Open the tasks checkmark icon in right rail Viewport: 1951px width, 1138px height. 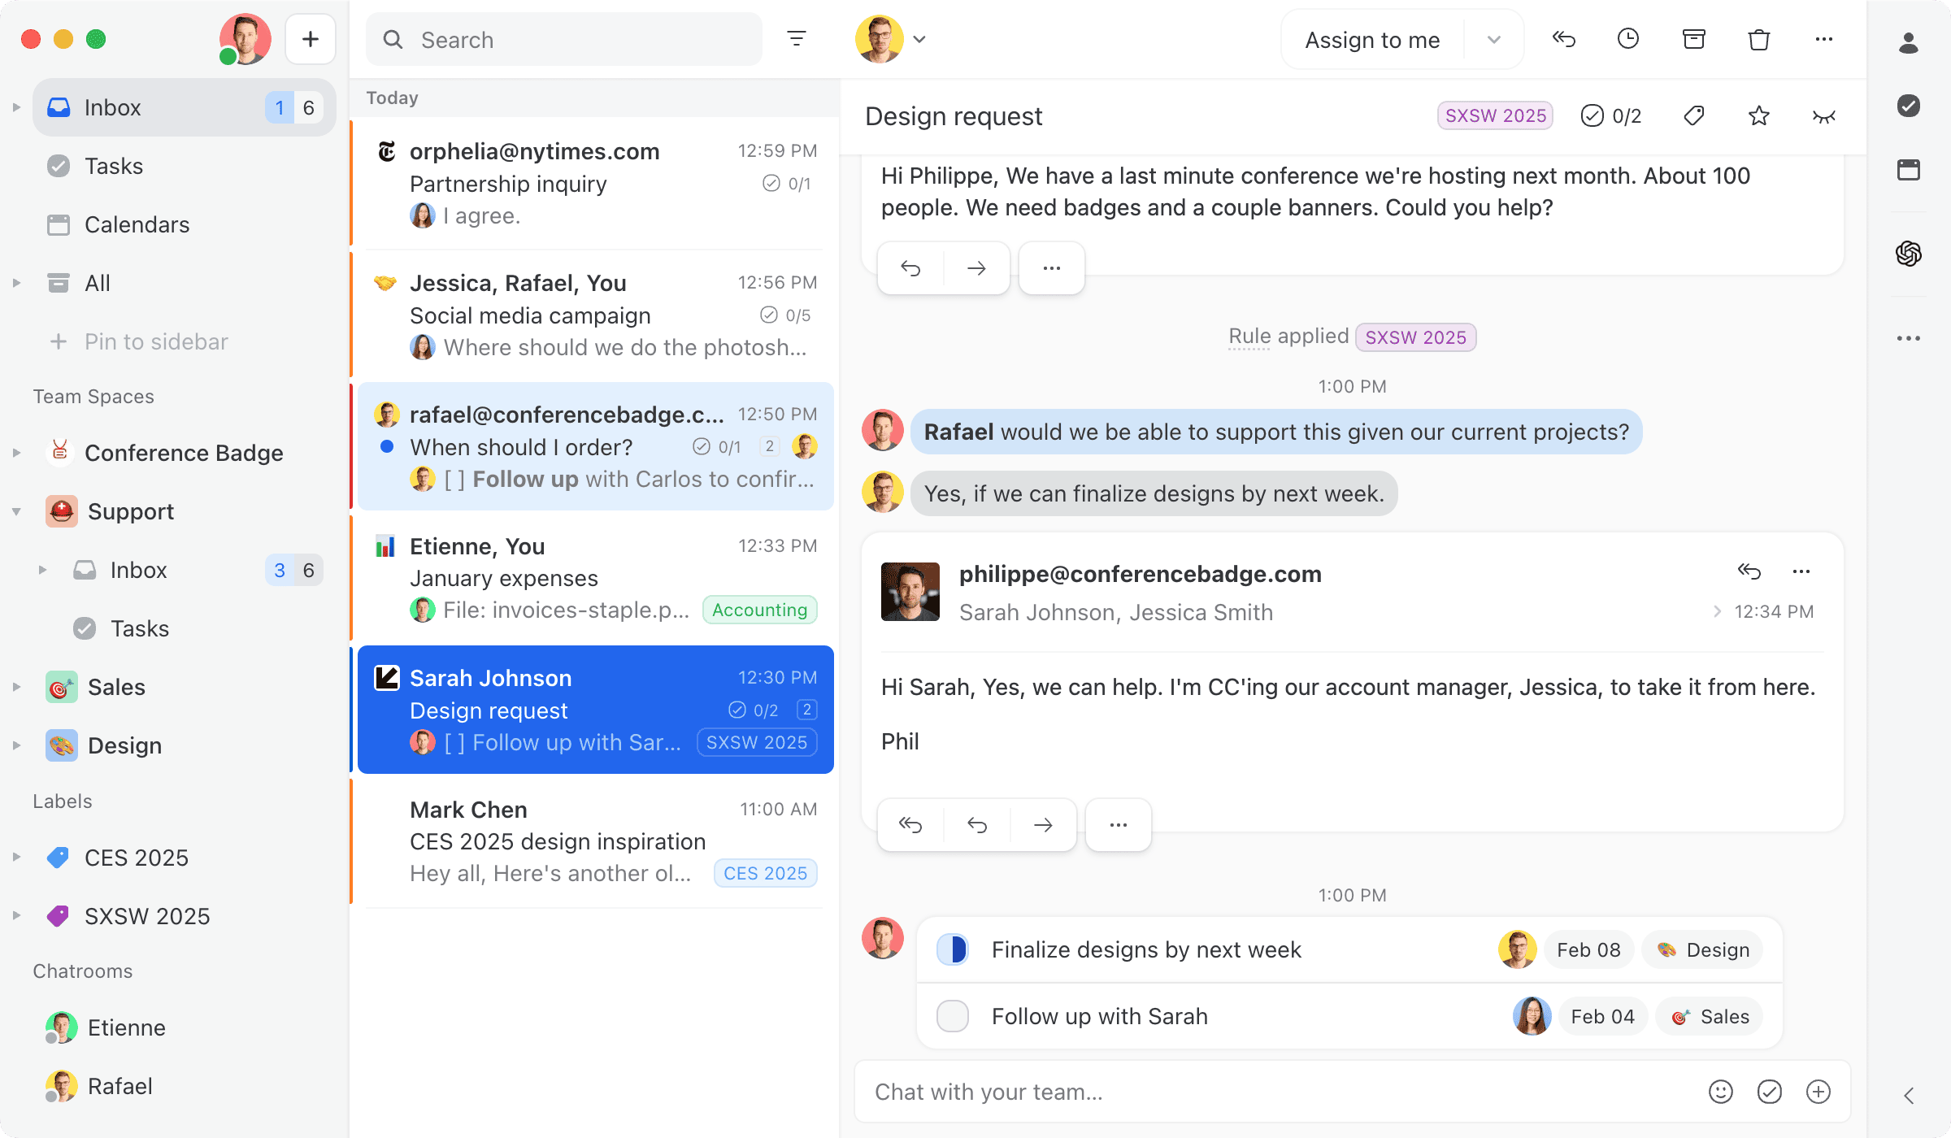[x=1909, y=106]
